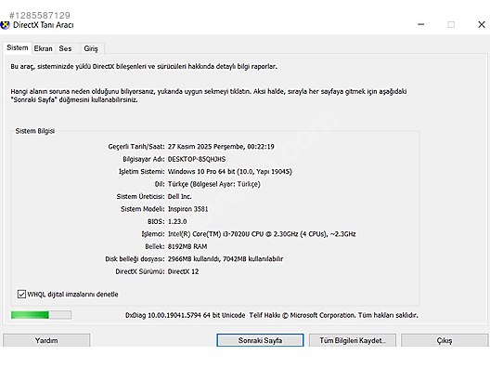Click the DirectX 12 version value
This screenshot has height=368, width=490.
tap(183, 271)
